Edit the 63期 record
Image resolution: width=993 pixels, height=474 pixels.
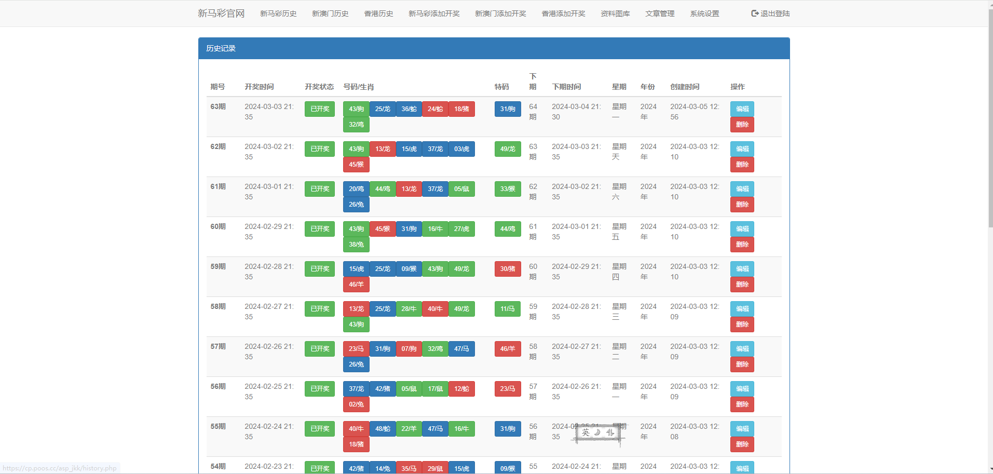(742, 109)
